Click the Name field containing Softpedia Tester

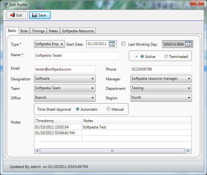(x=77, y=55)
